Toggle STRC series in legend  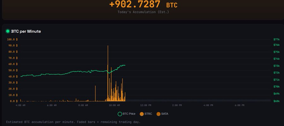point(146,114)
